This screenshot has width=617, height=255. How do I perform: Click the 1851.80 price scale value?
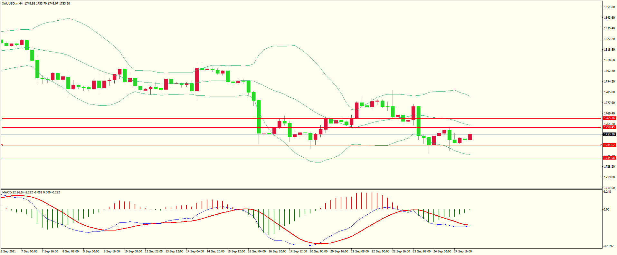pos(609,7)
